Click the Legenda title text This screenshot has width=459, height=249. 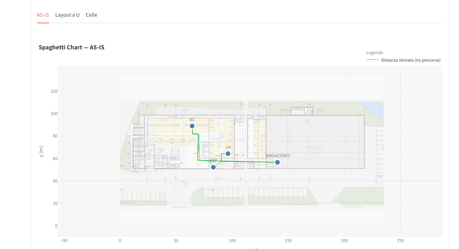click(x=375, y=53)
